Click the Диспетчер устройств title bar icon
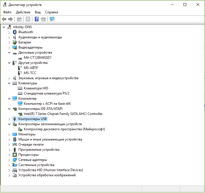205x193 pixels. pos(5,5)
